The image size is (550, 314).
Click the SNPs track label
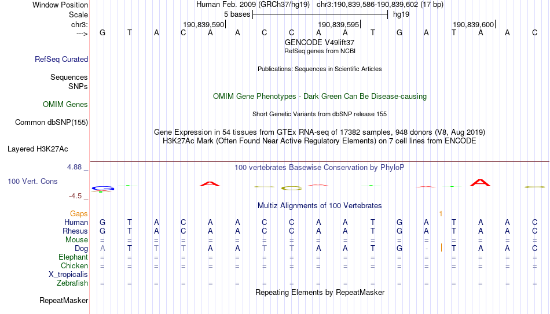tap(78, 86)
